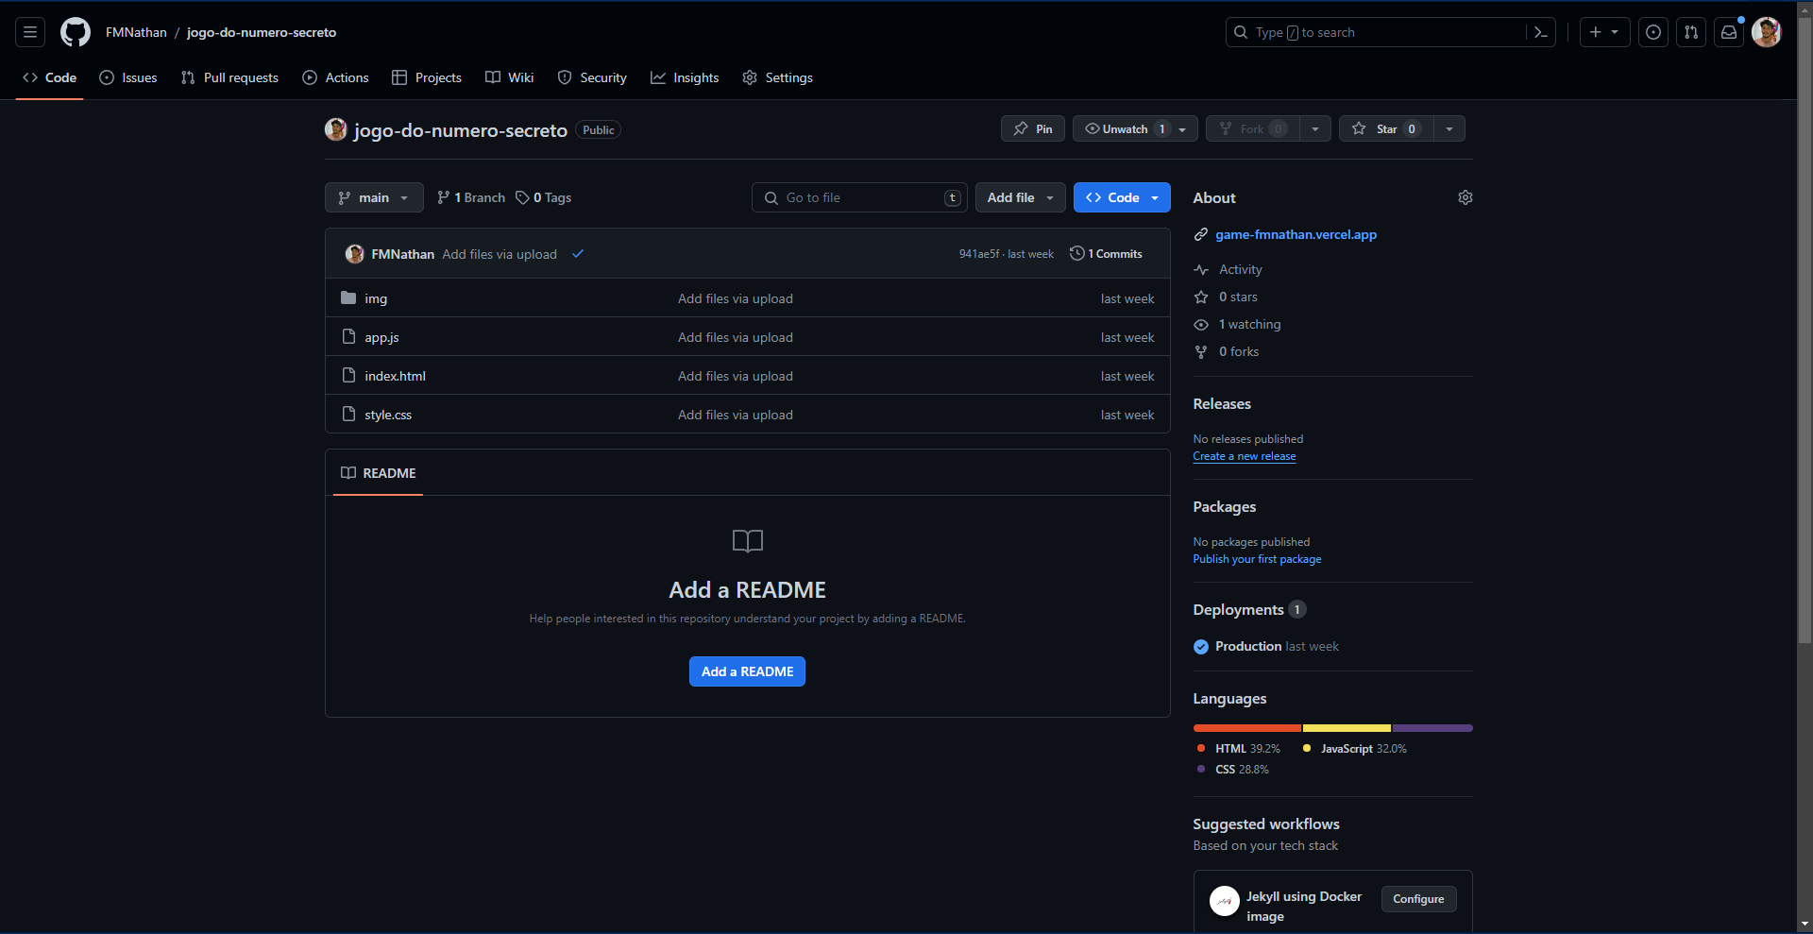This screenshot has height=934, width=1813.
Task: Click the app.js file icon
Action: tap(348, 336)
